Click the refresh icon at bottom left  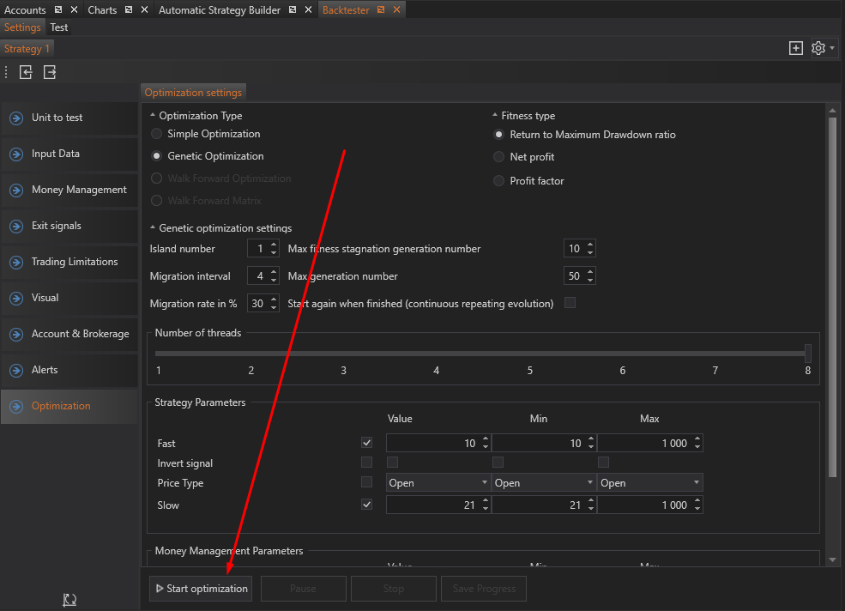(x=69, y=601)
